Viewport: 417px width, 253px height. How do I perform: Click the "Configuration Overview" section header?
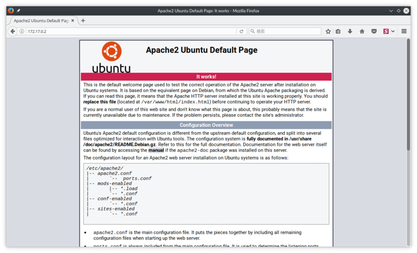[x=206, y=125]
